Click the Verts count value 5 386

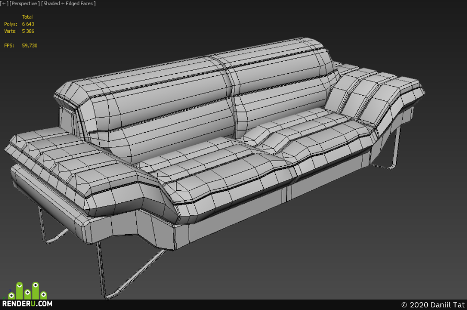pyautogui.click(x=28, y=31)
